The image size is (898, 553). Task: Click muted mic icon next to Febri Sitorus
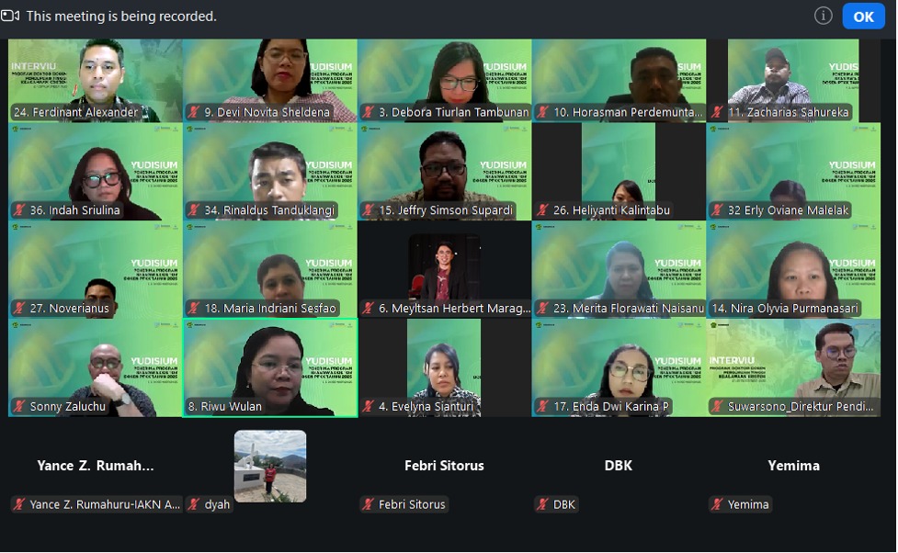369,504
